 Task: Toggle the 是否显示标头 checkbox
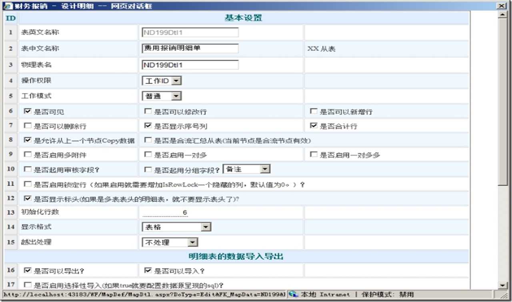[x=27, y=198]
